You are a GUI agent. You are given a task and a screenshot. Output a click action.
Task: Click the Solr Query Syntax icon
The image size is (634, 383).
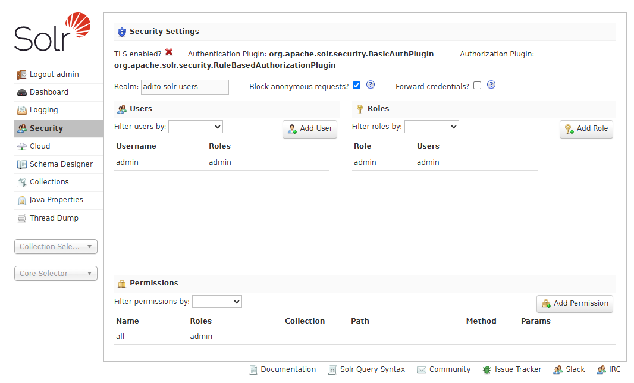tap(331, 369)
